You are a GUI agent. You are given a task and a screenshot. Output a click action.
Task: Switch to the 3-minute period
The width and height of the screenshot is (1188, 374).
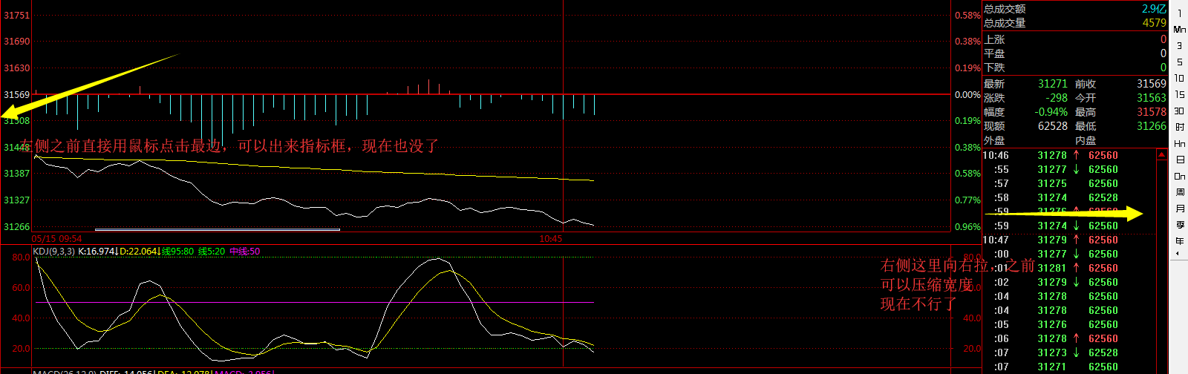click(1179, 46)
